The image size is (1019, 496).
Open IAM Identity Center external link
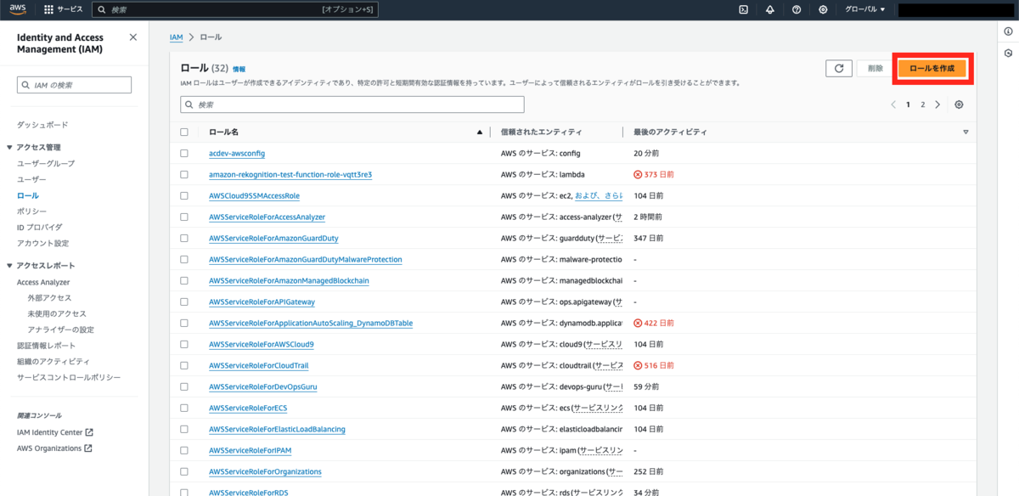(x=55, y=432)
